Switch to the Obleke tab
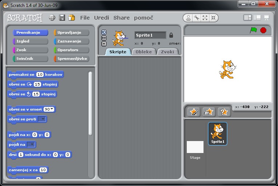The image size is (278, 186). point(144,52)
